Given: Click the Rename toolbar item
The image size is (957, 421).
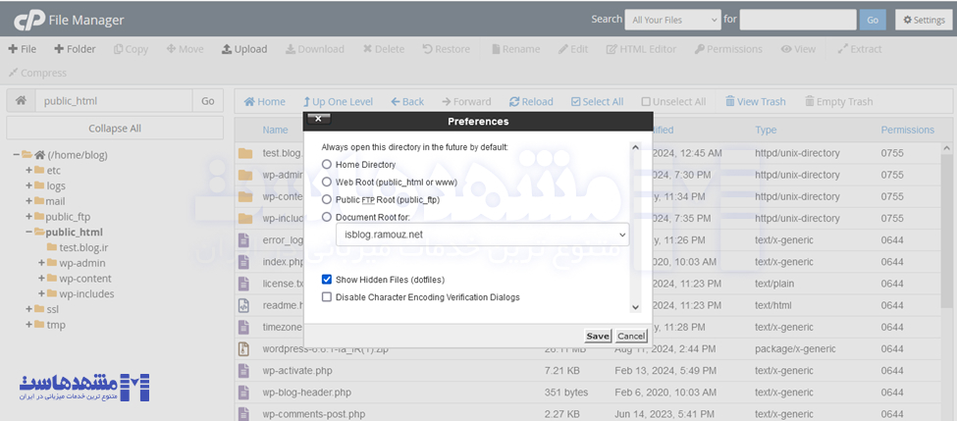Looking at the screenshot, I should click(515, 49).
